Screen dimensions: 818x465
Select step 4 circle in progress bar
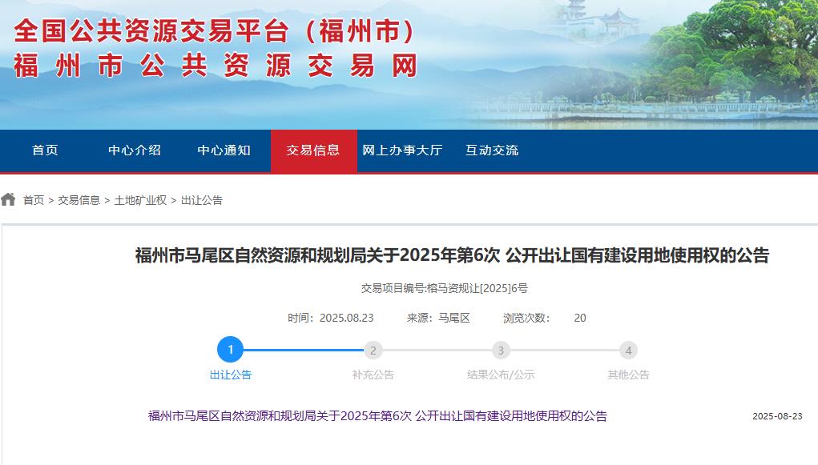(629, 351)
